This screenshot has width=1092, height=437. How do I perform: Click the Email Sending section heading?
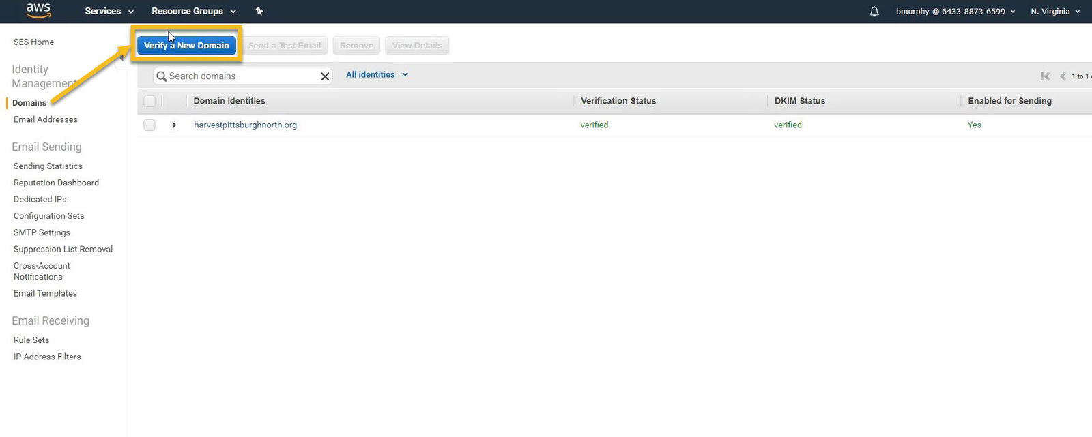(x=46, y=147)
